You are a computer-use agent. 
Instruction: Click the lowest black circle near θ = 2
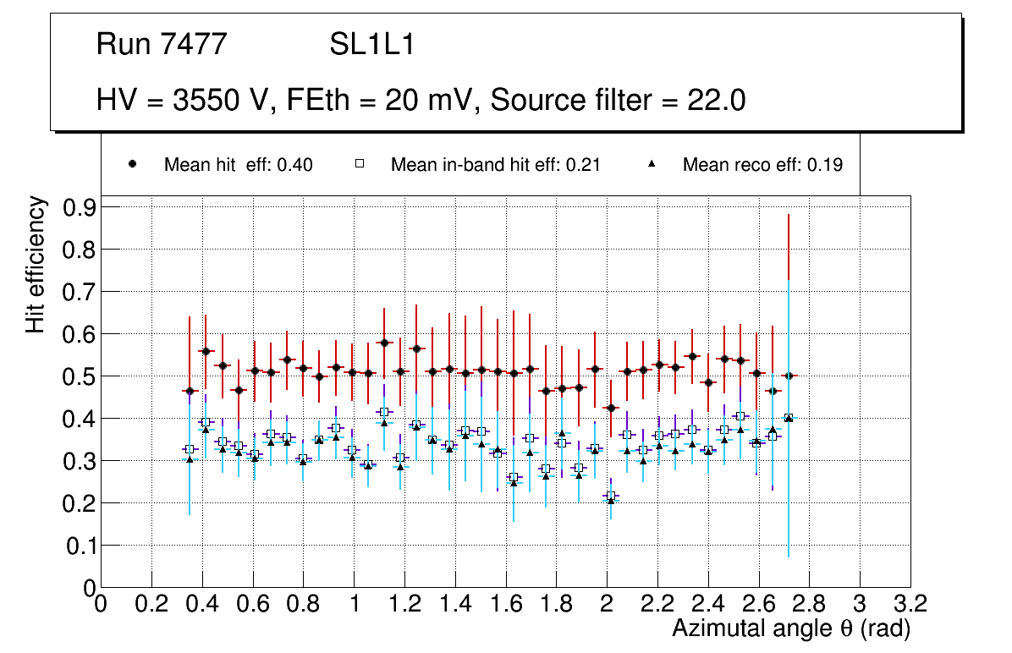[611, 409]
